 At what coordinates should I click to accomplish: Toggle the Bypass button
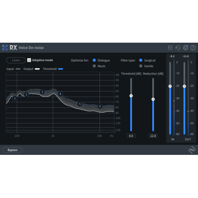[x=12, y=150]
